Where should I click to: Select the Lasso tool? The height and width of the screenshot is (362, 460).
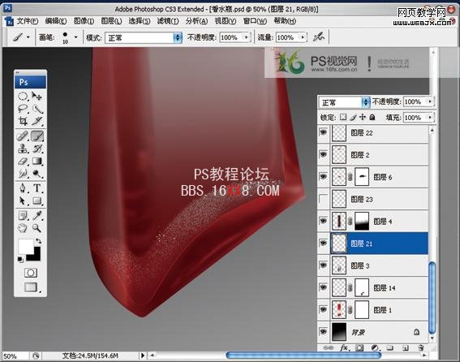(x=23, y=109)
